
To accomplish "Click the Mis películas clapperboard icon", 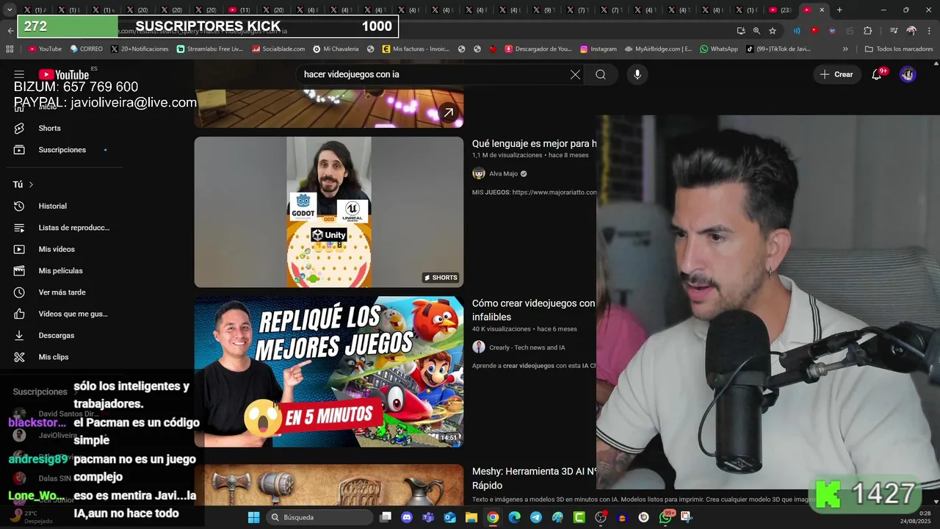I will click(19, 270).
